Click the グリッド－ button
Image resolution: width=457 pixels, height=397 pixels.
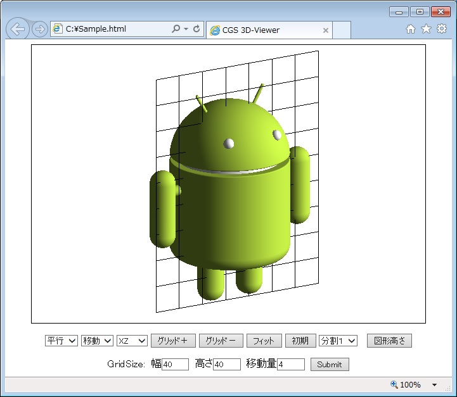[221, 341]
